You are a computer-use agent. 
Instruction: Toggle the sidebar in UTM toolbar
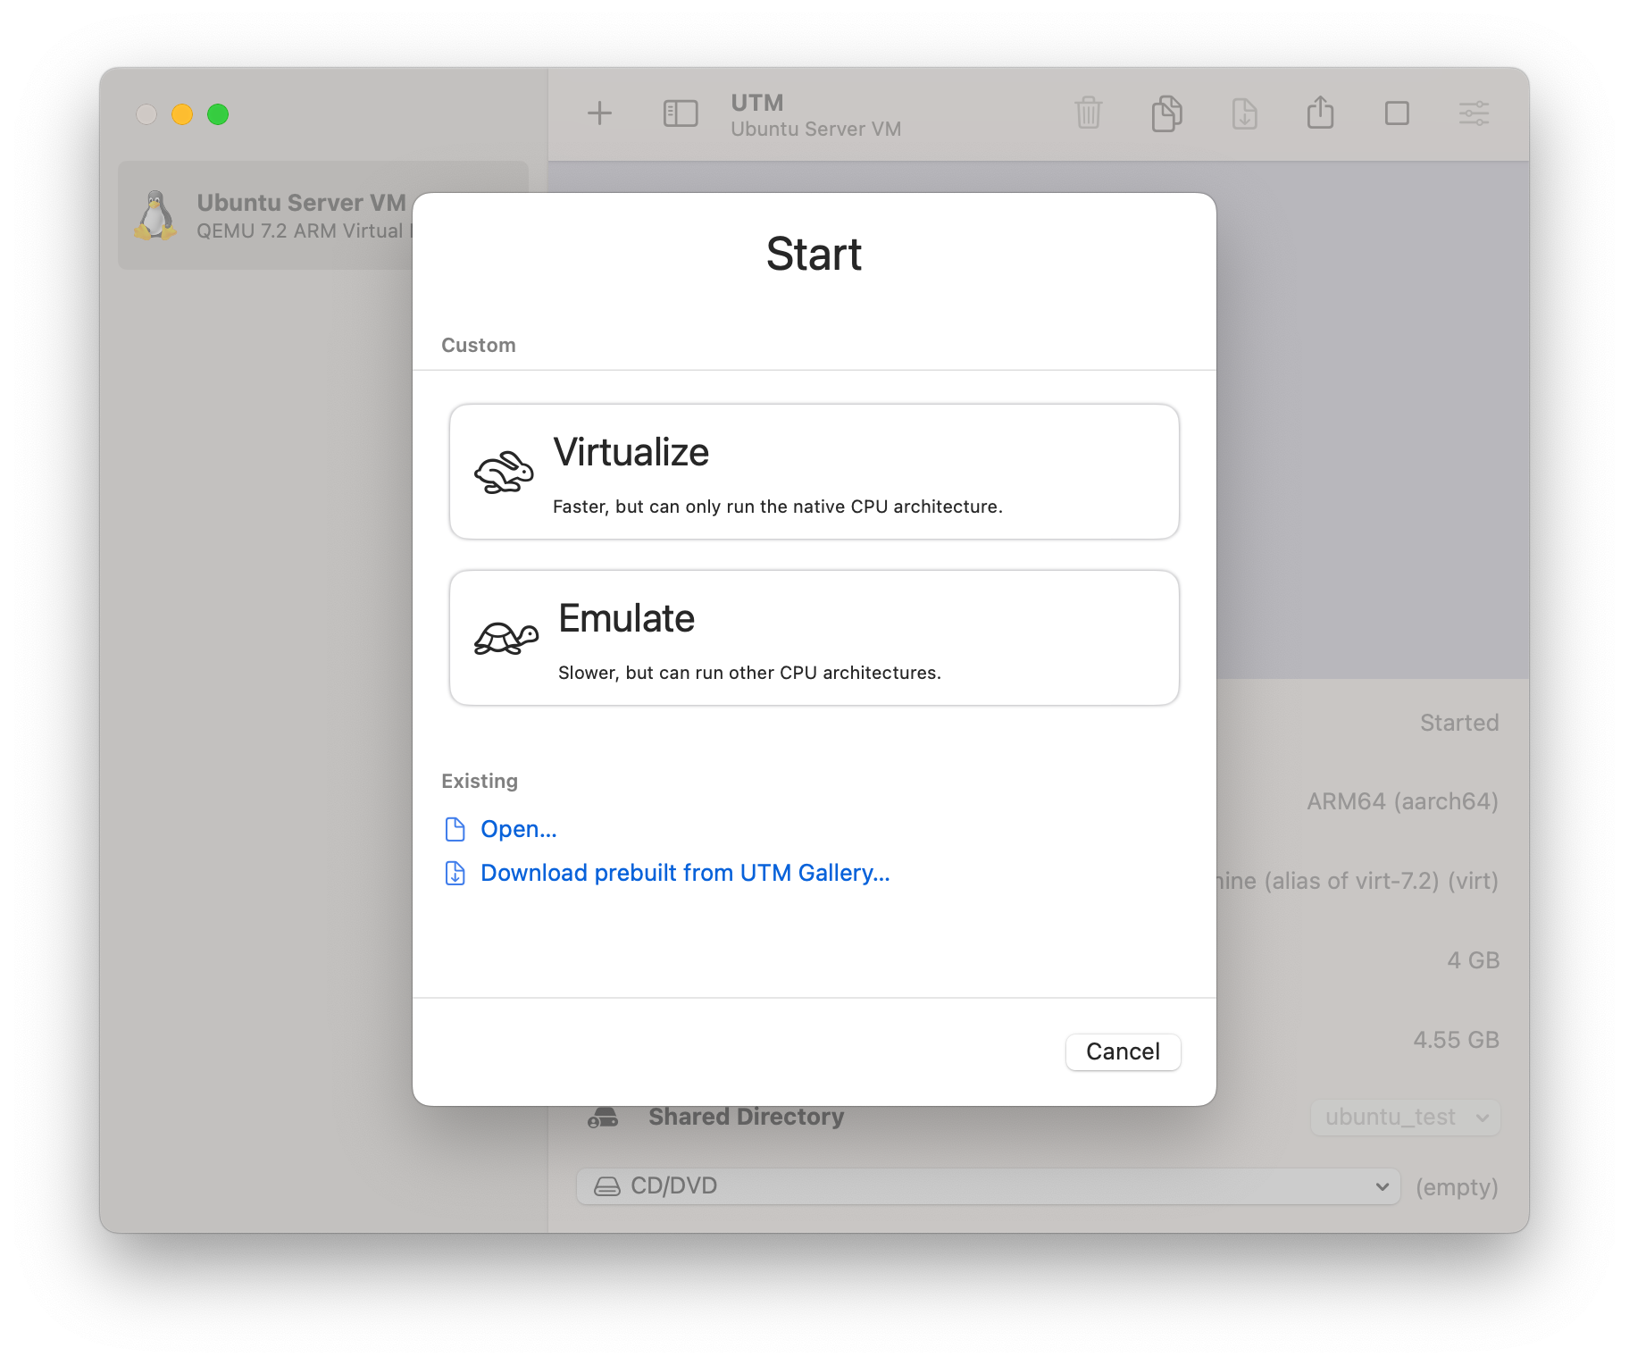point(681,113)
